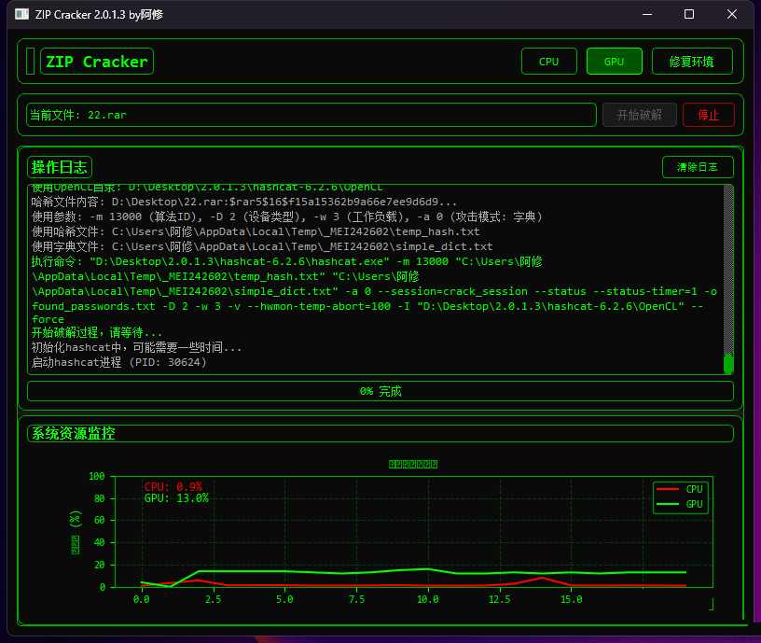
Task: Click inside the operation log text area
Action: [373, 280]
